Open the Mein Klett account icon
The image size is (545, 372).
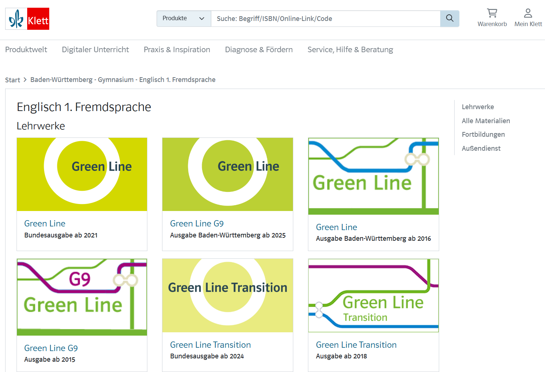tap(528, 18)
